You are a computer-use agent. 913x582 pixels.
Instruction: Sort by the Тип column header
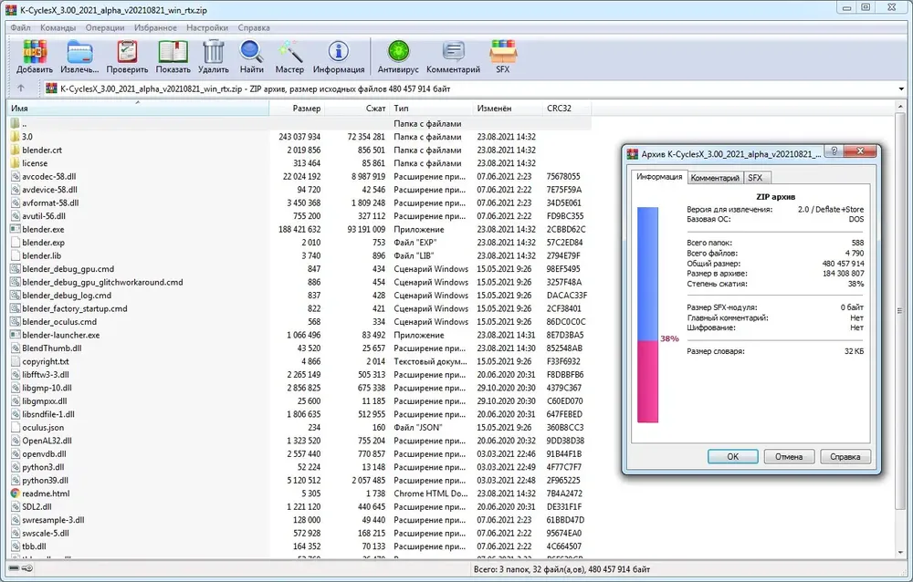coord(431,109)
